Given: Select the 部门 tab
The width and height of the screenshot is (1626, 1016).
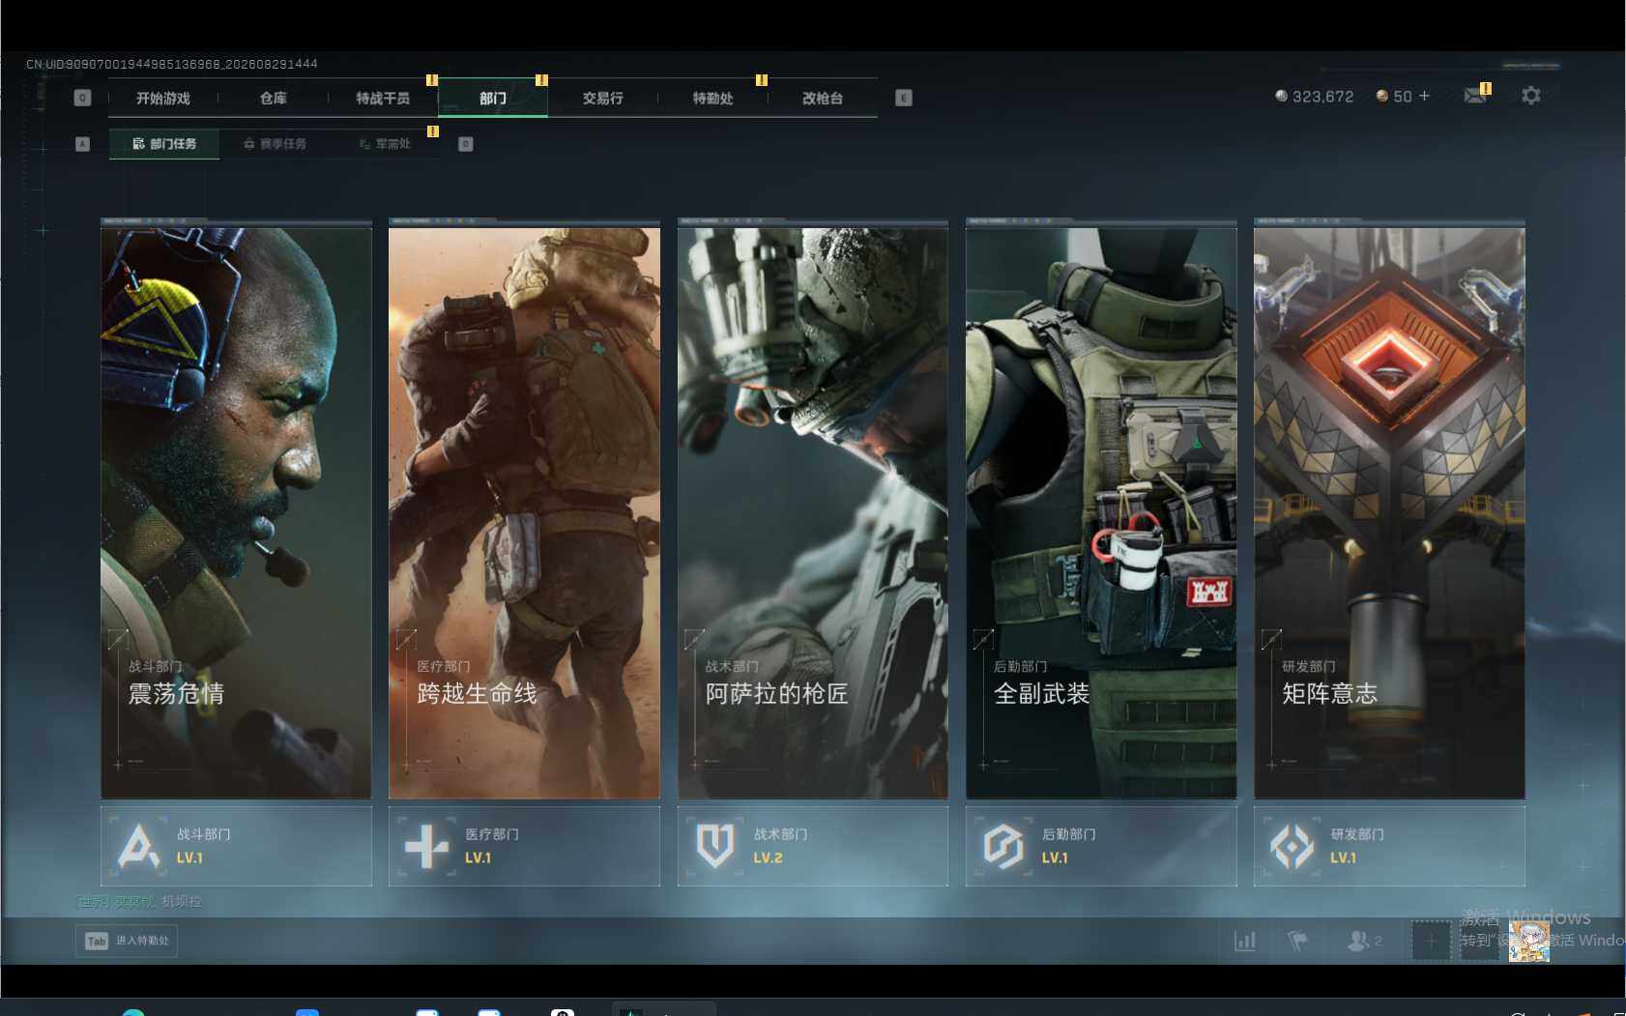Looking at the screenshot, I should (493, 98).
